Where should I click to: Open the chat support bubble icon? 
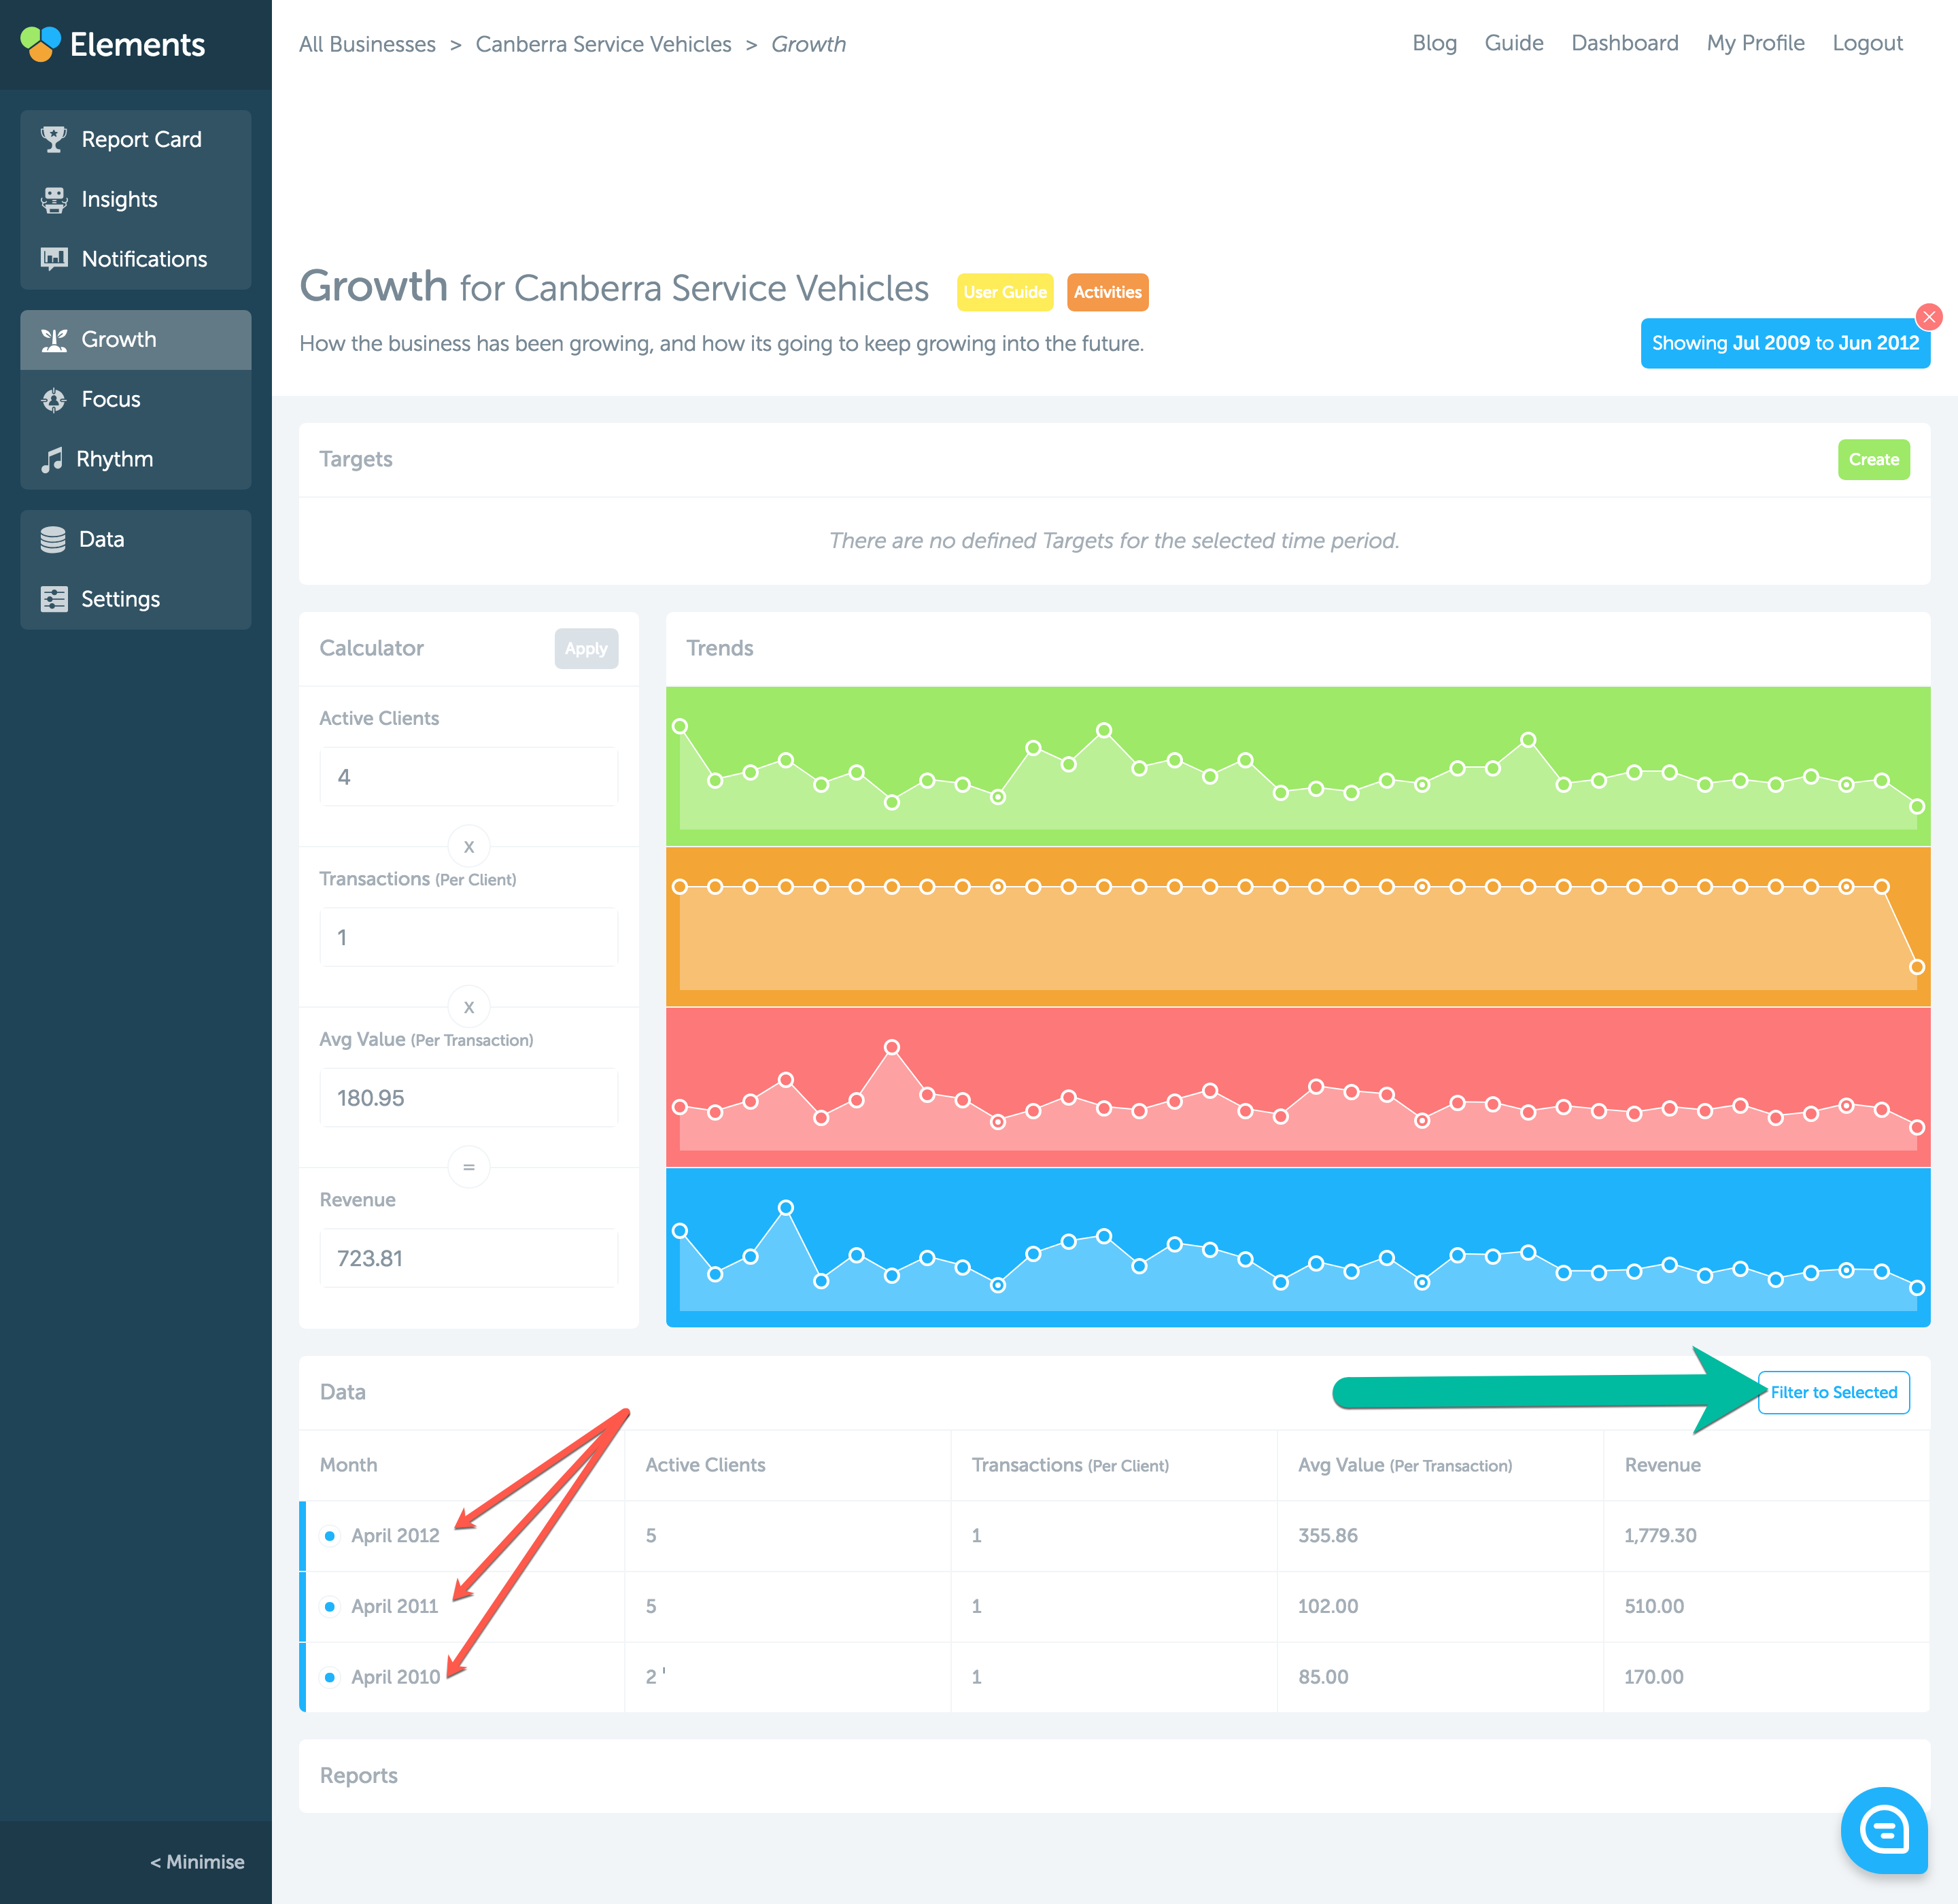[1883, 1829]
